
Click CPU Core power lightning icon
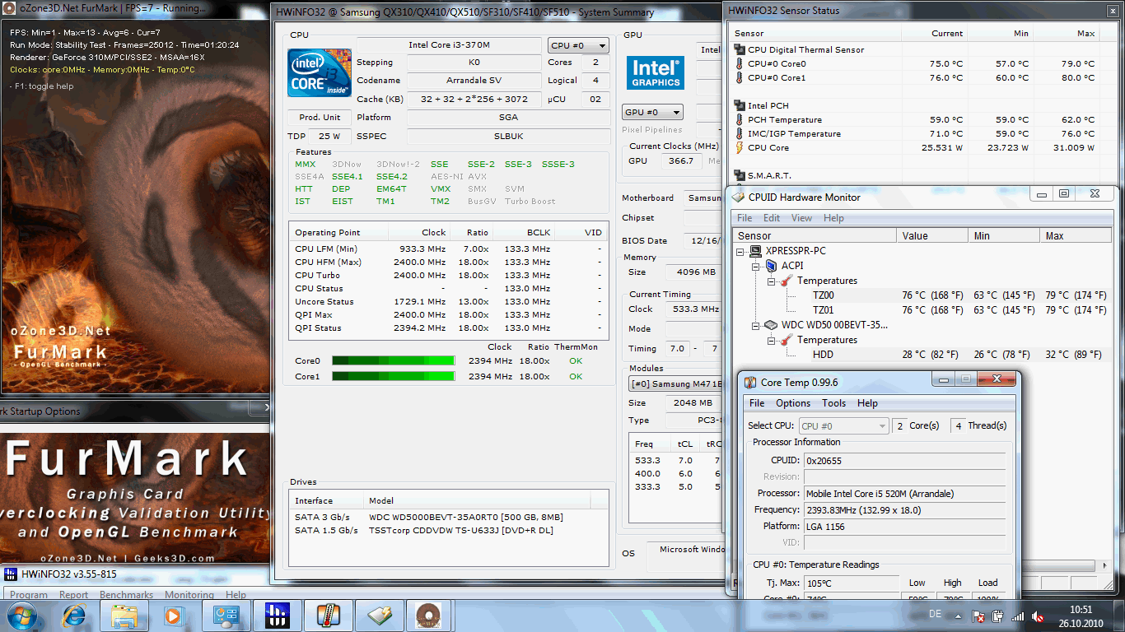(739, 147)
